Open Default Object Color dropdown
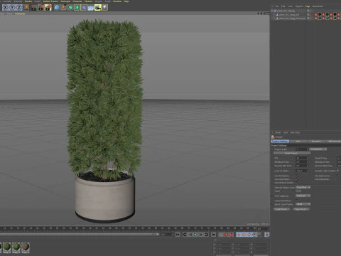341x256 pixels. (x=303, y=187)
